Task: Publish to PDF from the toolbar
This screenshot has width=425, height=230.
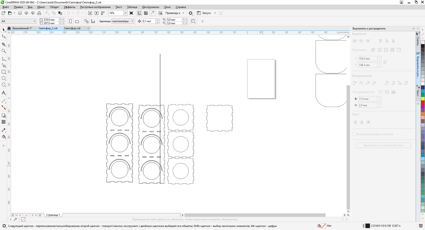Action: (x=103, y=13)
